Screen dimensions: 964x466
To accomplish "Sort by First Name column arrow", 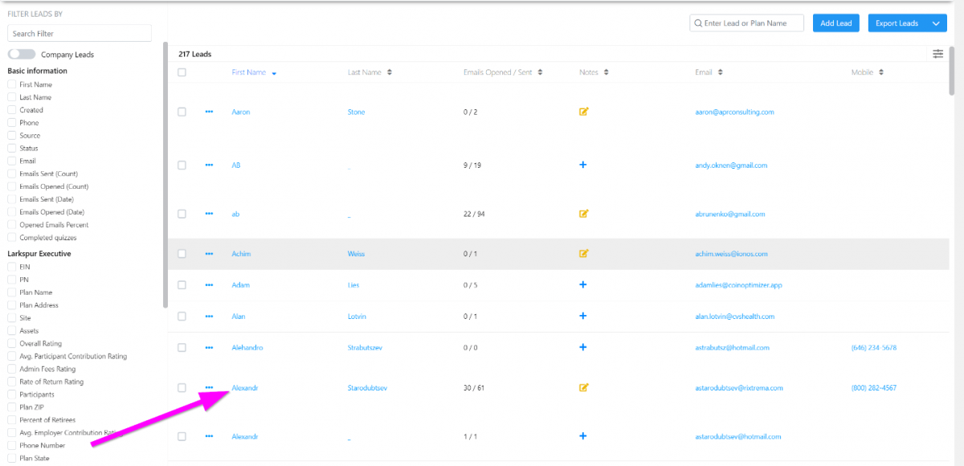I will coord(274,73).
